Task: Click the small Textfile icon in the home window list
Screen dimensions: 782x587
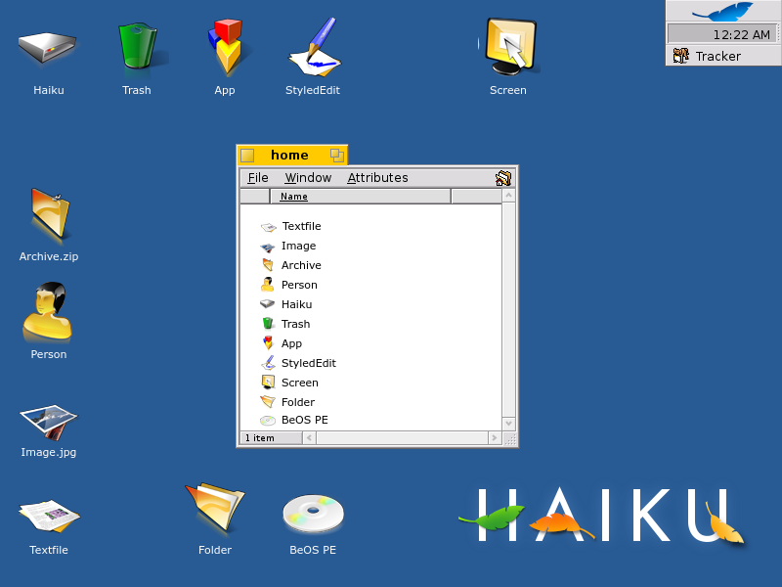Action: click(268, 227)
